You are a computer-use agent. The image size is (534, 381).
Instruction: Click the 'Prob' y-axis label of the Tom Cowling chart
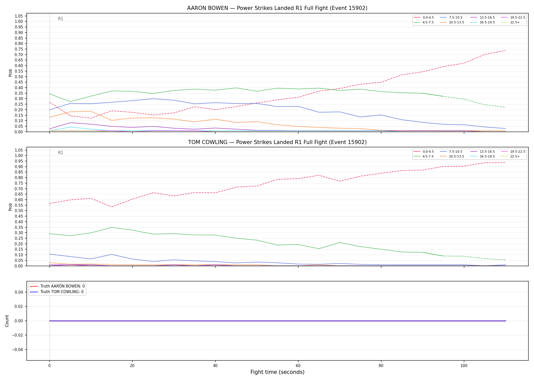[x=10, y=207]
